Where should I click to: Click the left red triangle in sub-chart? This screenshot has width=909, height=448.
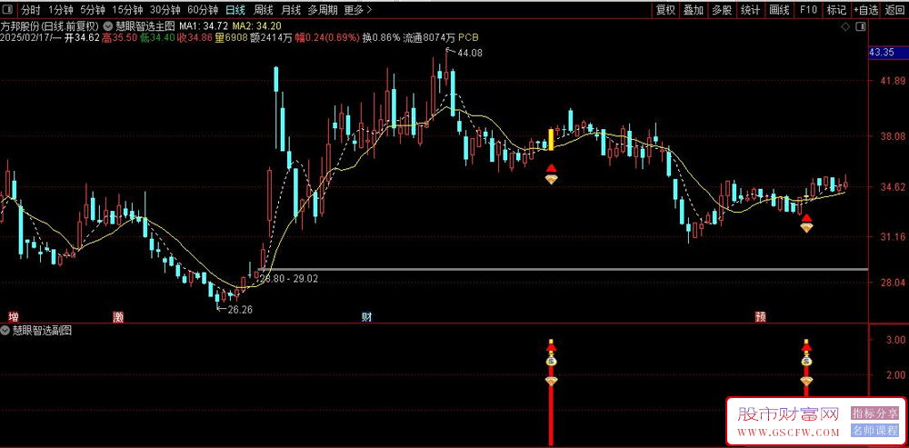tap(552, 348)
